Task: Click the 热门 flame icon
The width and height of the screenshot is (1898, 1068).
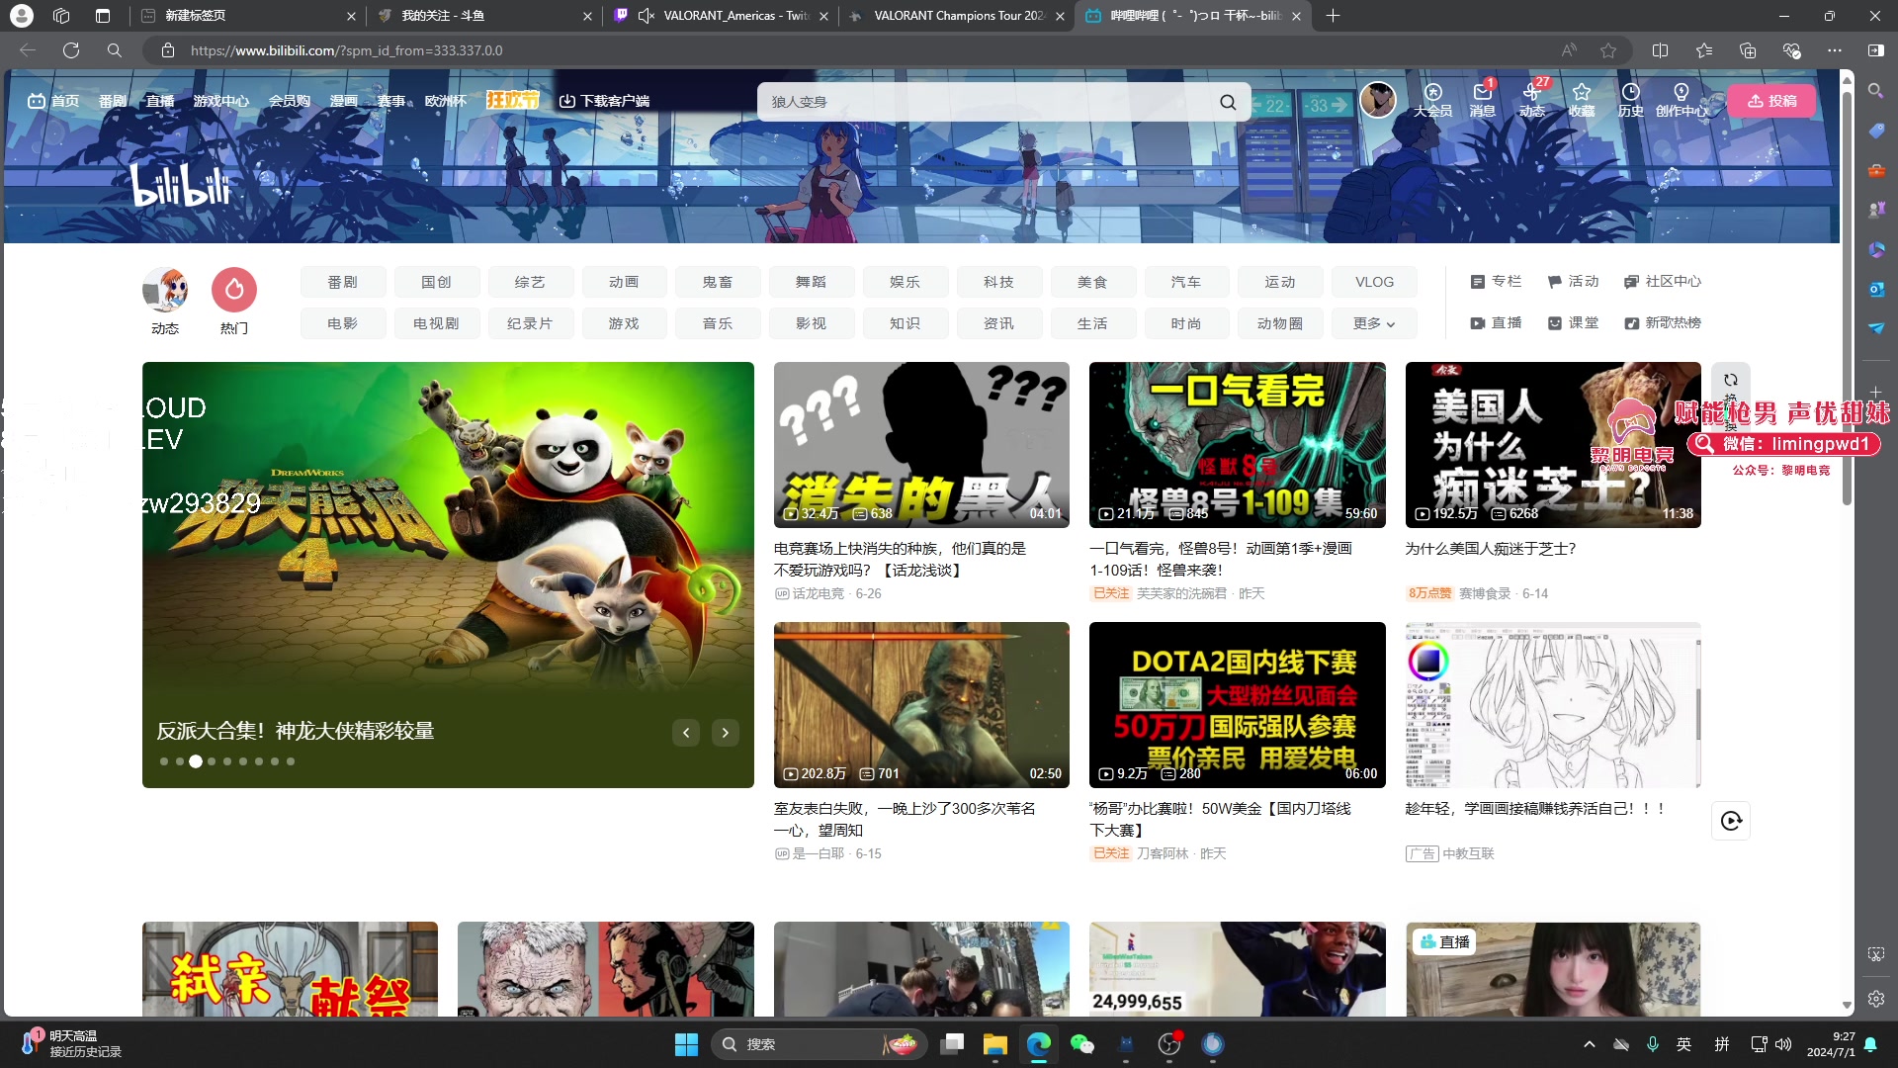Action: pos(234,291)
